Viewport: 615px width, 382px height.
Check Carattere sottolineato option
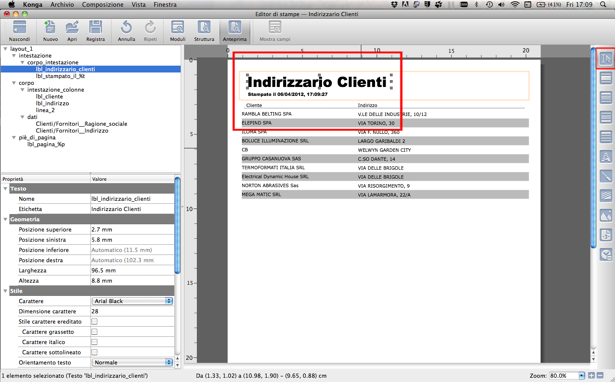tap(94, 352)
